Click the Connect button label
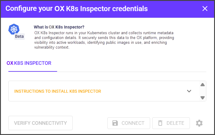The width and height of the screenshot is (215, 135). tap(133, 123)
